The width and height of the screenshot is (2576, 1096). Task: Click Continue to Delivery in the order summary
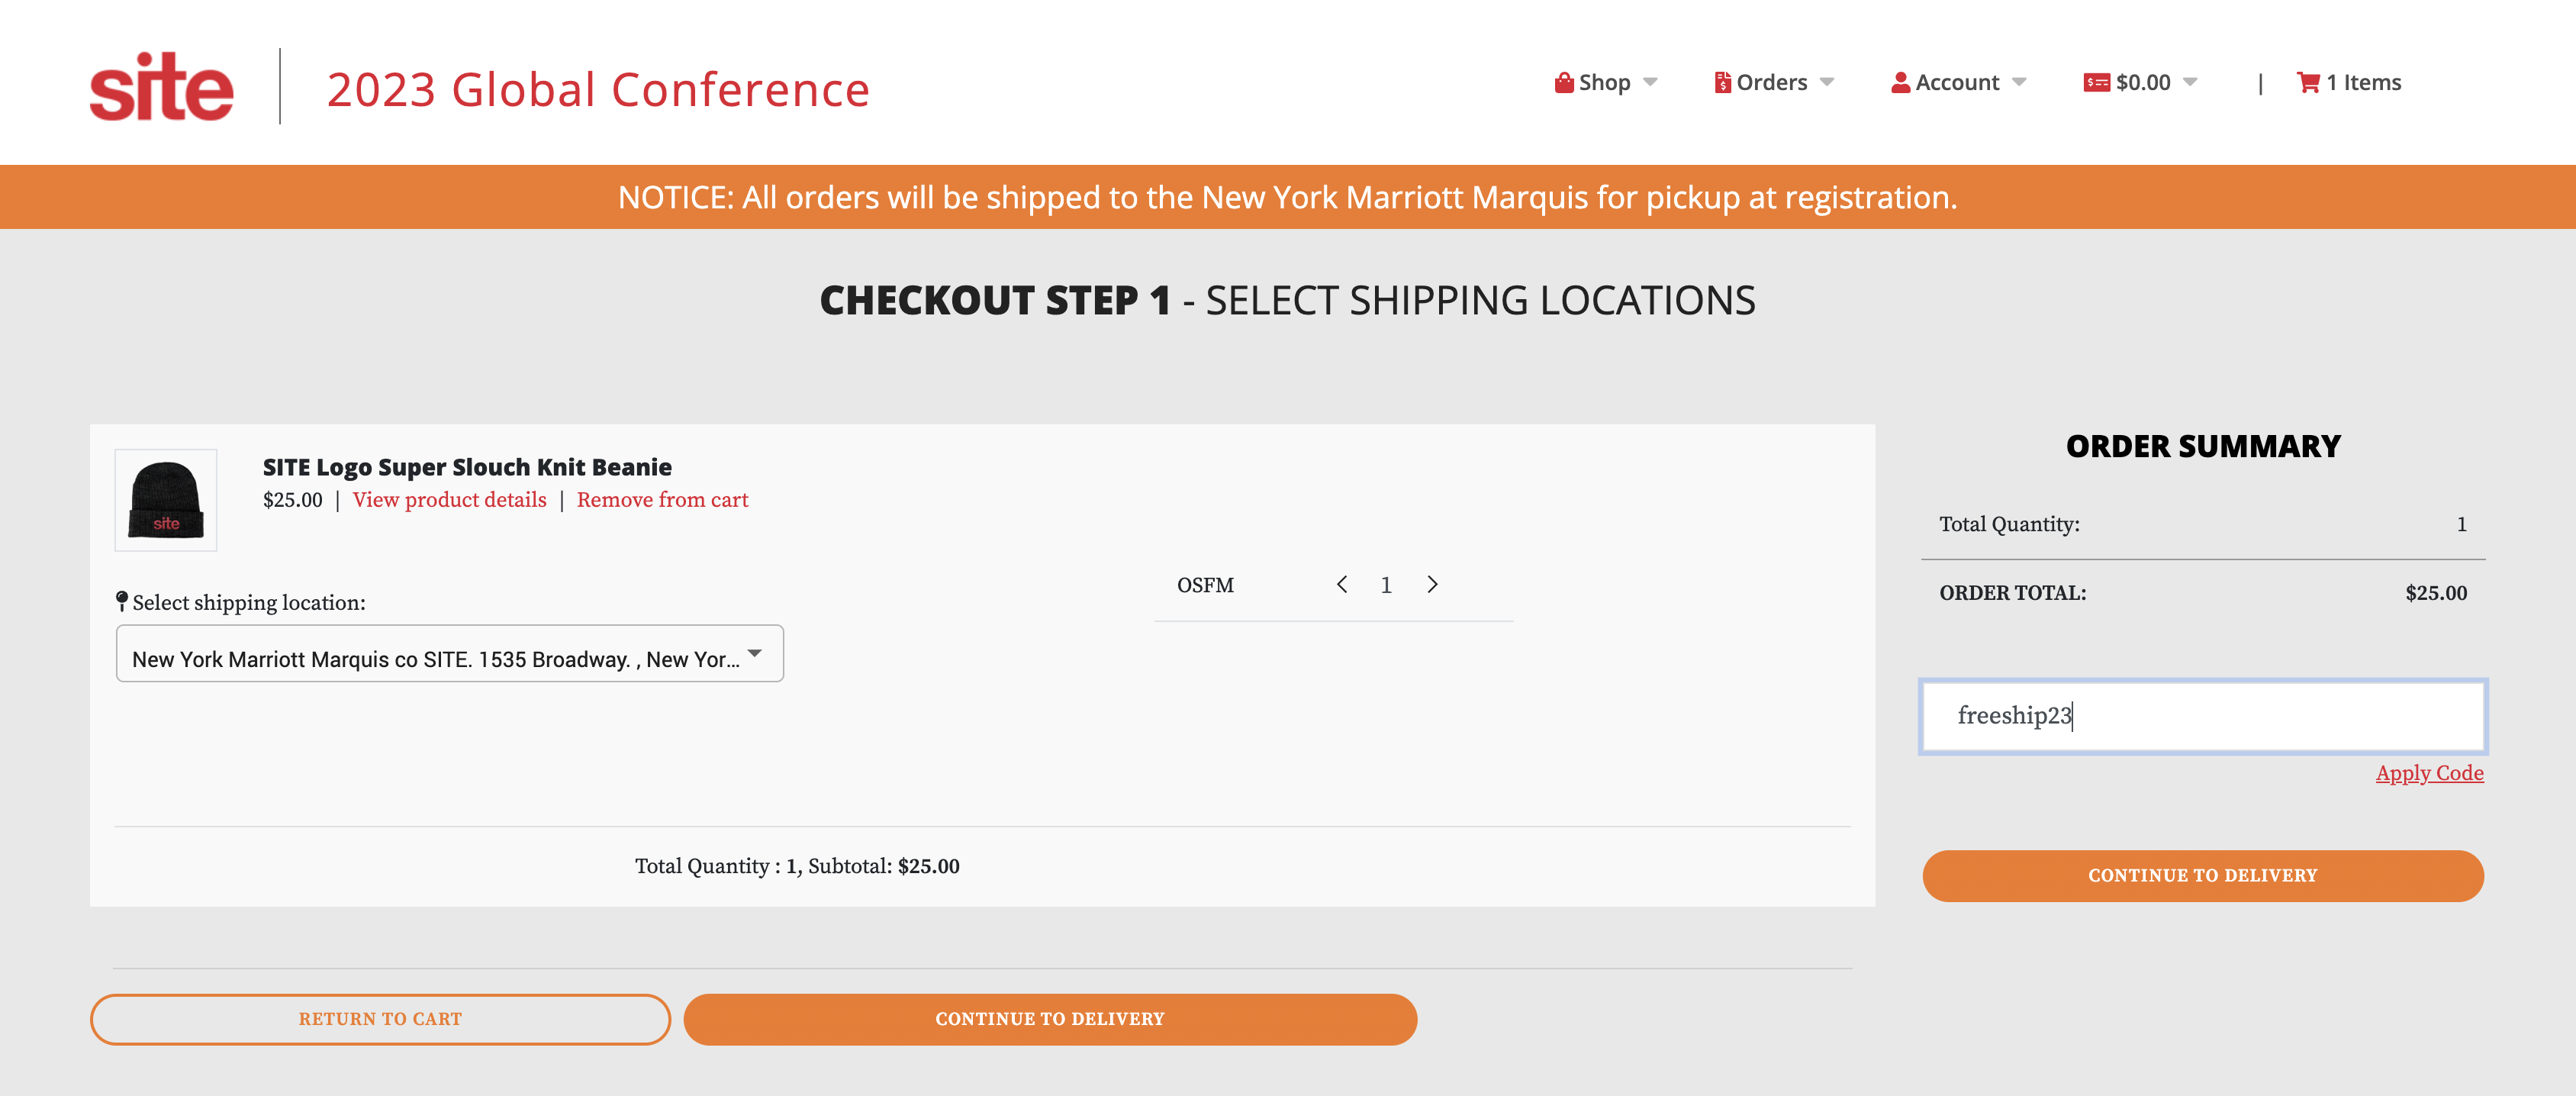pos(2203,876)
